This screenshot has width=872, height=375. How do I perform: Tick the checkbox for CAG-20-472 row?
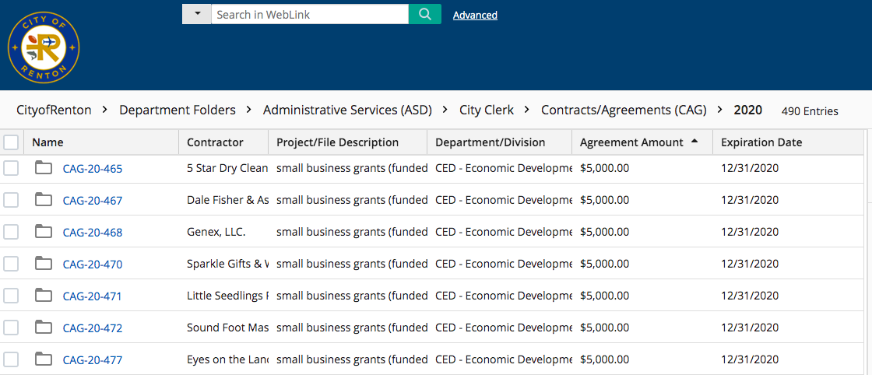pos(11,328)
